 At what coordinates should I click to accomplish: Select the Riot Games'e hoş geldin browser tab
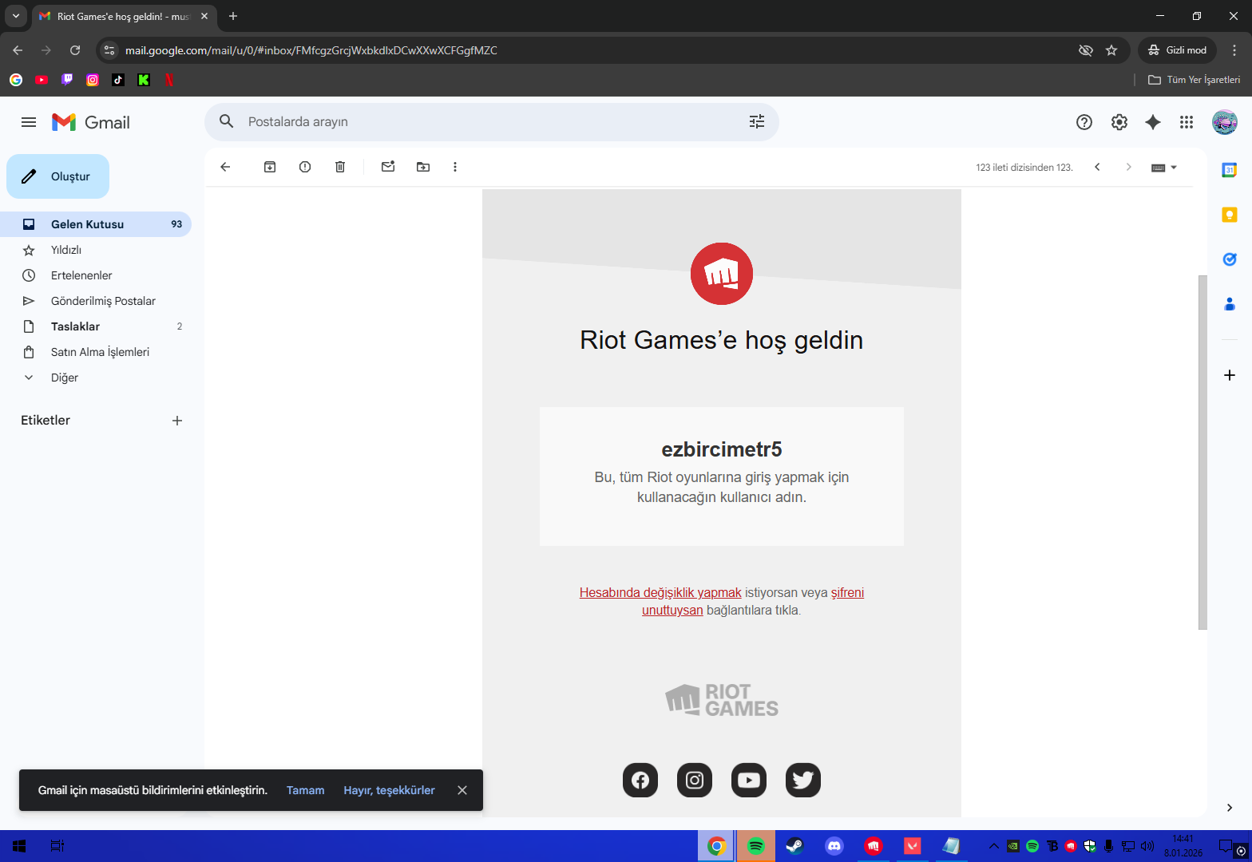[124, 16]
